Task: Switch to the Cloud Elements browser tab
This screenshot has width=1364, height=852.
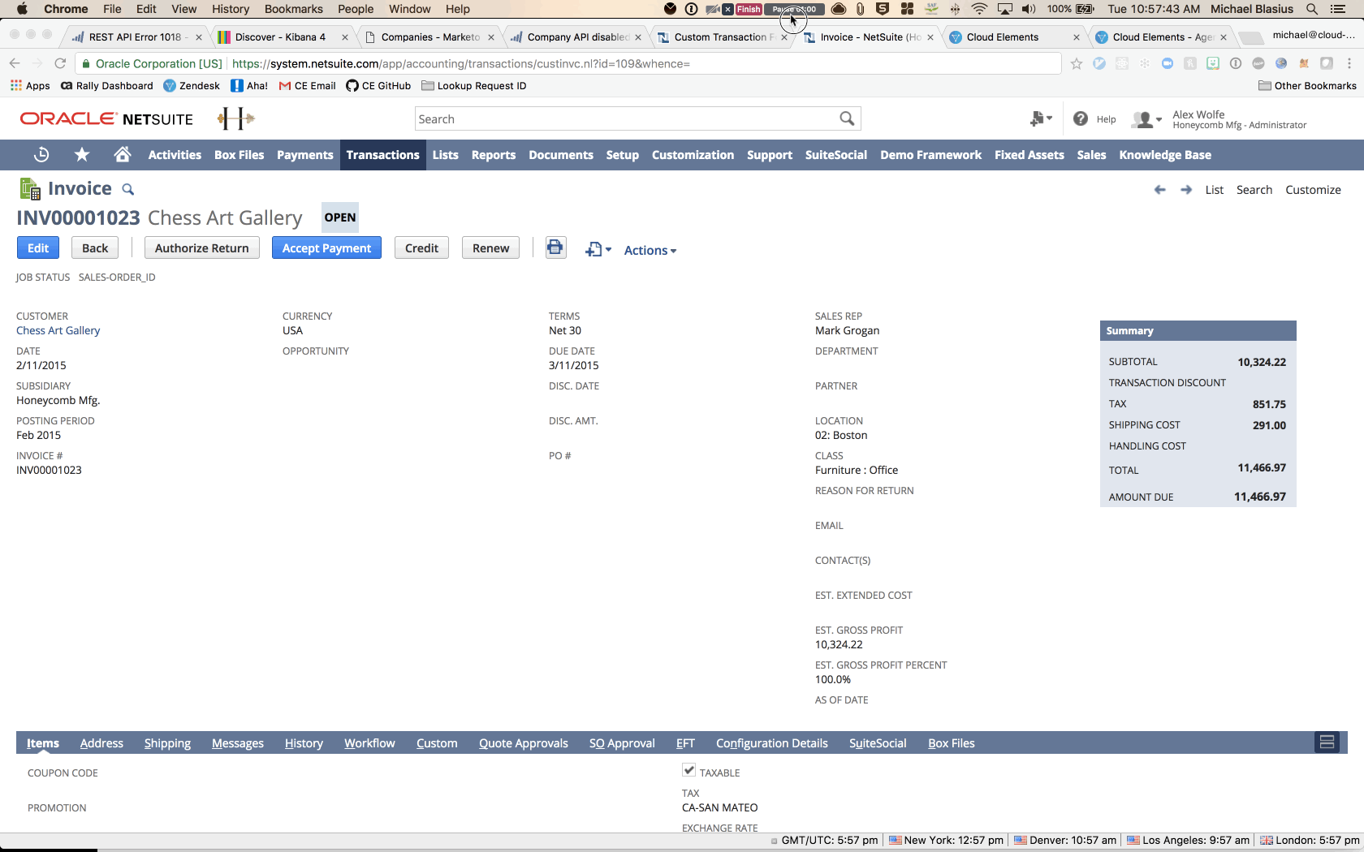Action: coord(1014,37)
